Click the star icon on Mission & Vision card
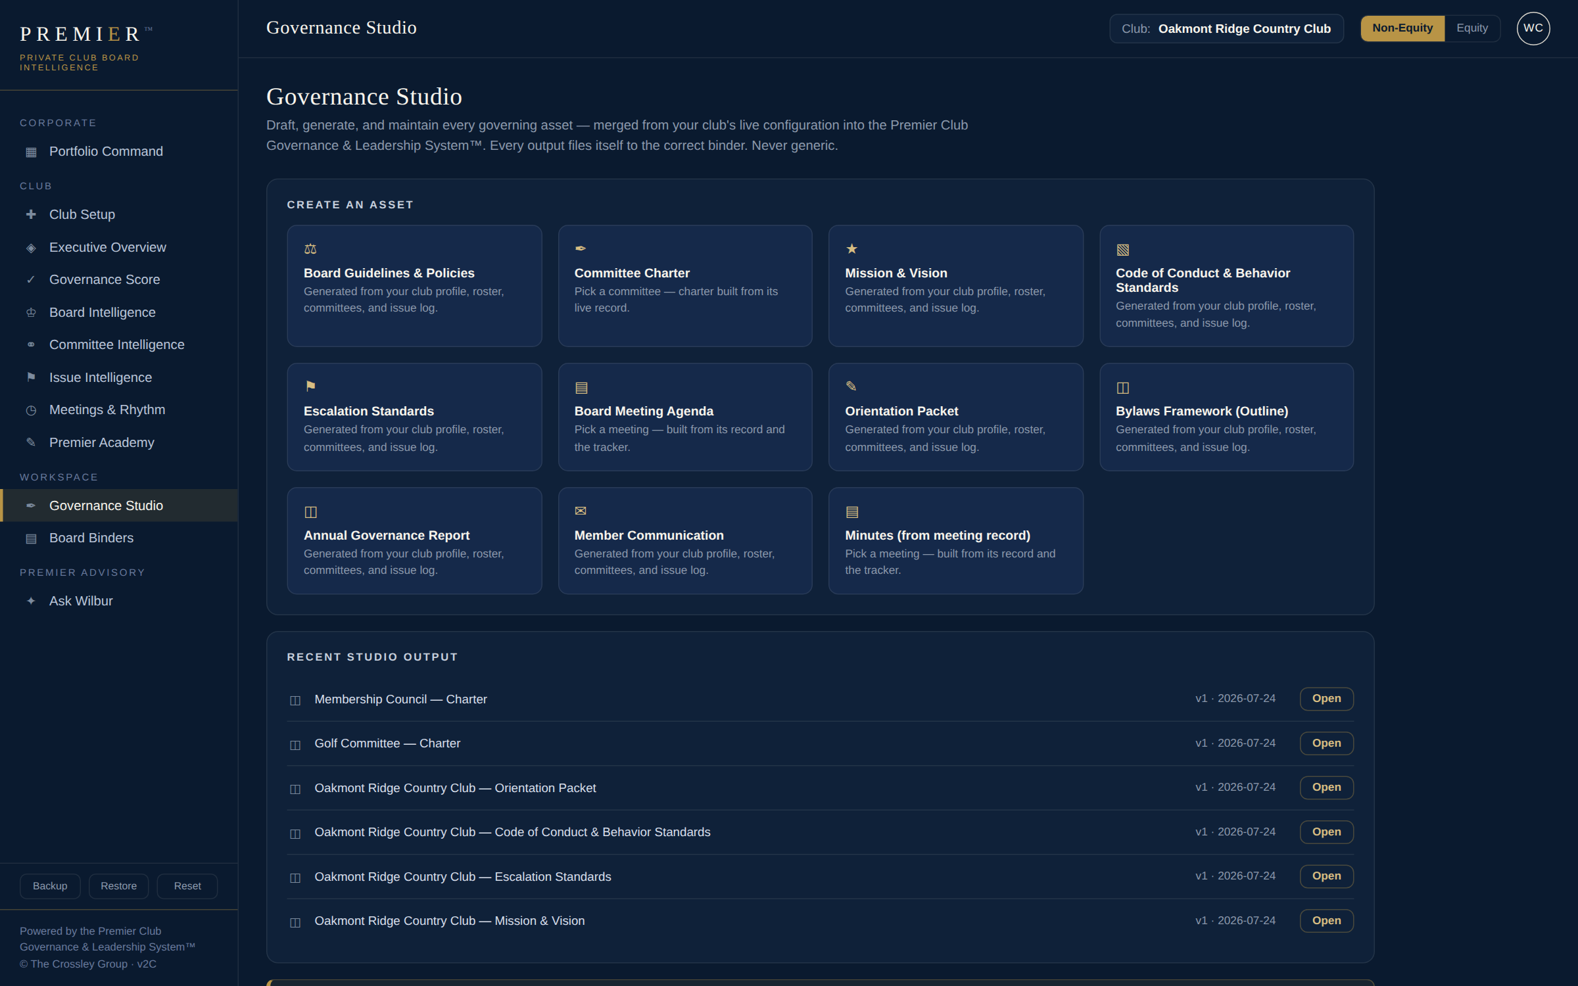The height and width of the screenshot is (986, 1578). [x=851, y=248]
